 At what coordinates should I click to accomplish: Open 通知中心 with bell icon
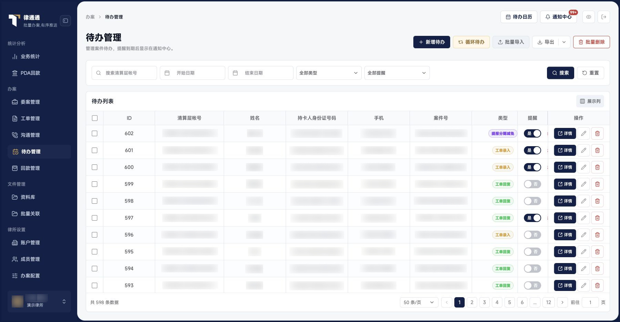tap(559, 17)
